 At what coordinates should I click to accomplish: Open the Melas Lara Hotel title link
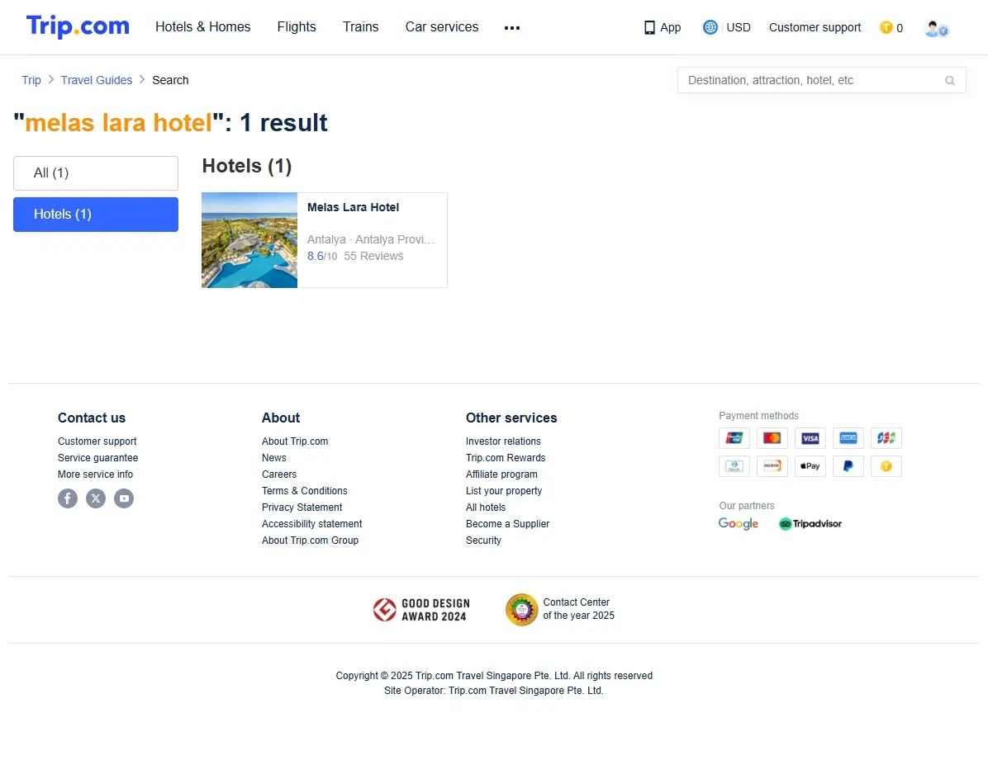coord(353,207)
